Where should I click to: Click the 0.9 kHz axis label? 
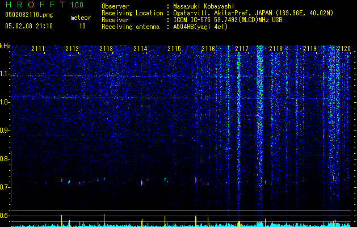click(x=5, y=131)
